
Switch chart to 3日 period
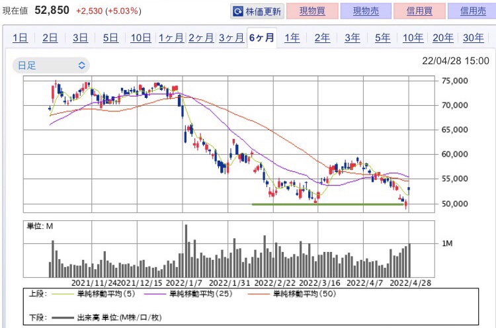[x=80, y=38]
